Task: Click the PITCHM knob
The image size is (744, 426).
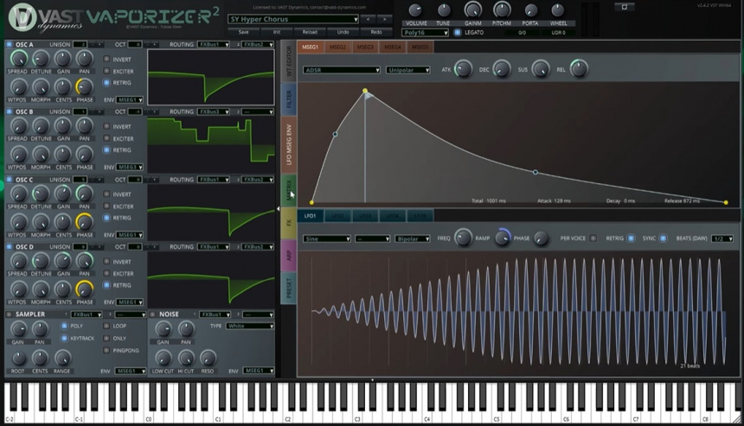Action: (x=502, y=10)
